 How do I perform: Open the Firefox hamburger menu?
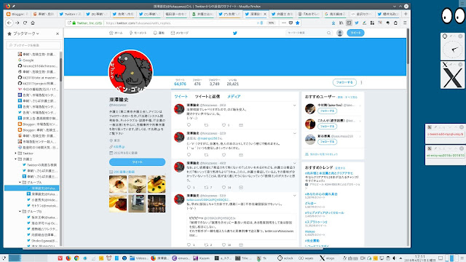click(405, 23)
